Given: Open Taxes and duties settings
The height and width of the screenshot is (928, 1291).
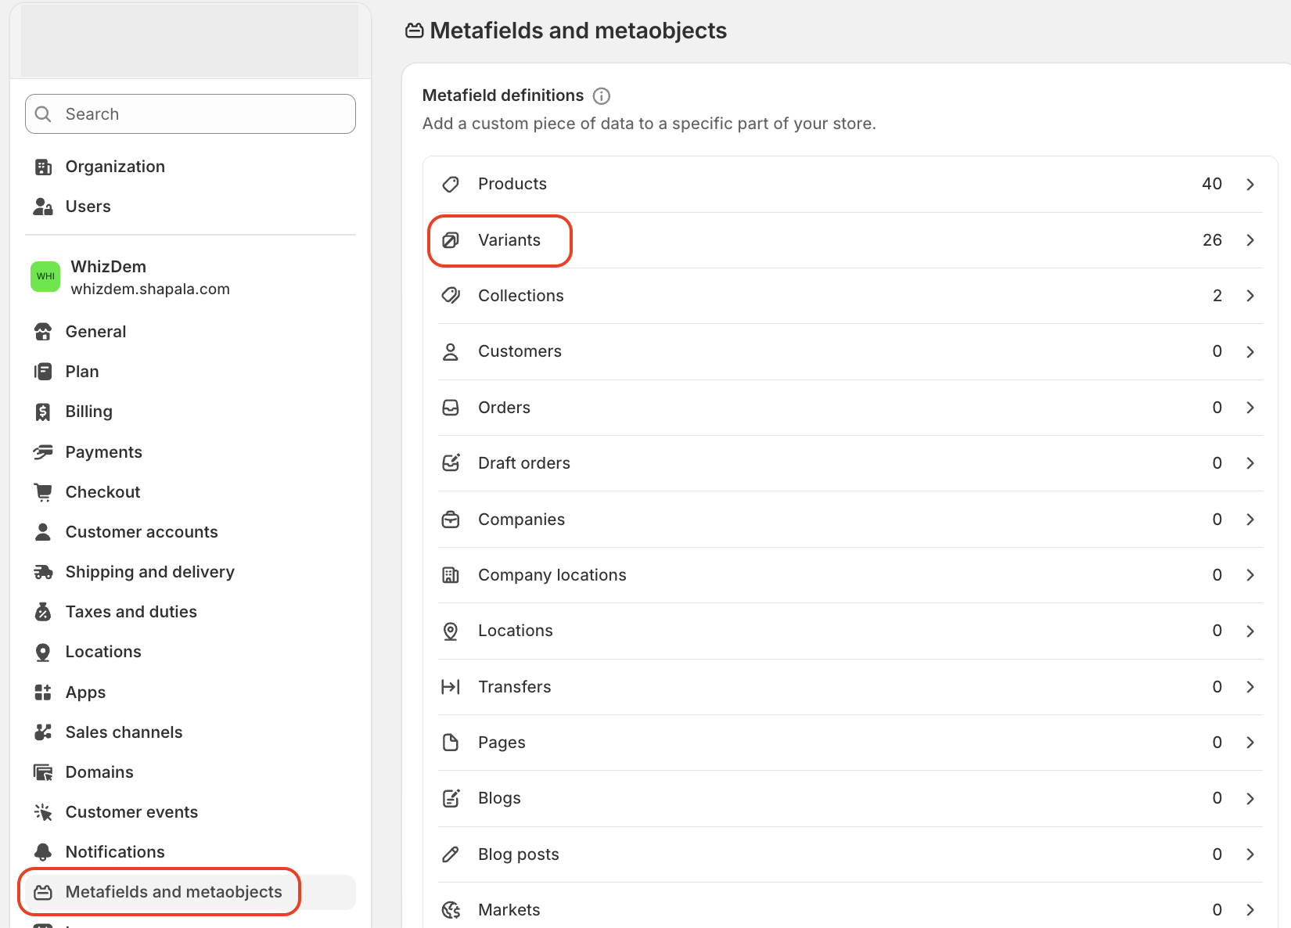Looking at the screenshot, I should click(x=190, y=612).
